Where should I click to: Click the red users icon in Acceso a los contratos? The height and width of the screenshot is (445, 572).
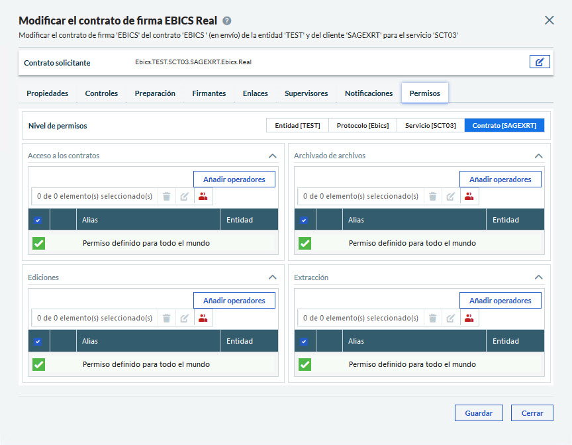point(203,196)
